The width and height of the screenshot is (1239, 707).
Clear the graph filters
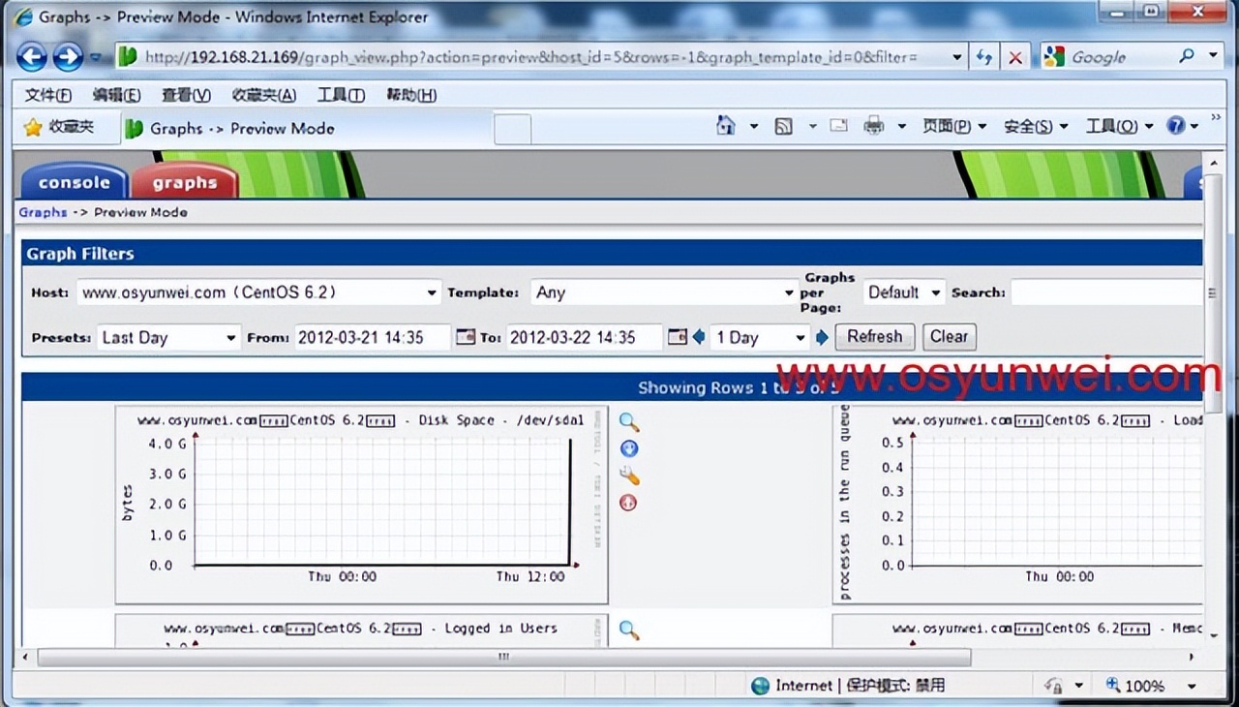point(949,336)
